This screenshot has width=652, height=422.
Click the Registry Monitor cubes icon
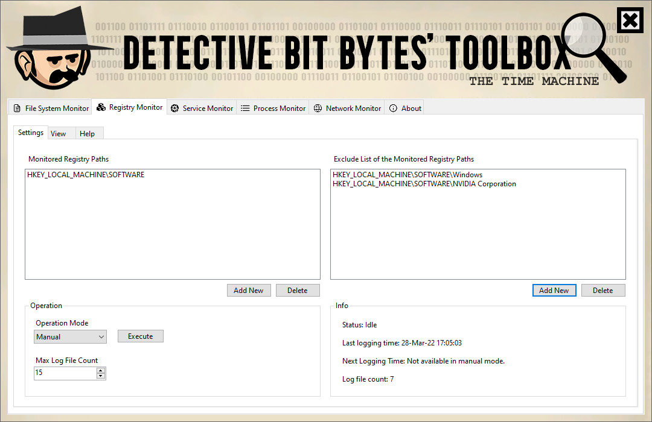[x=101, y=107]
